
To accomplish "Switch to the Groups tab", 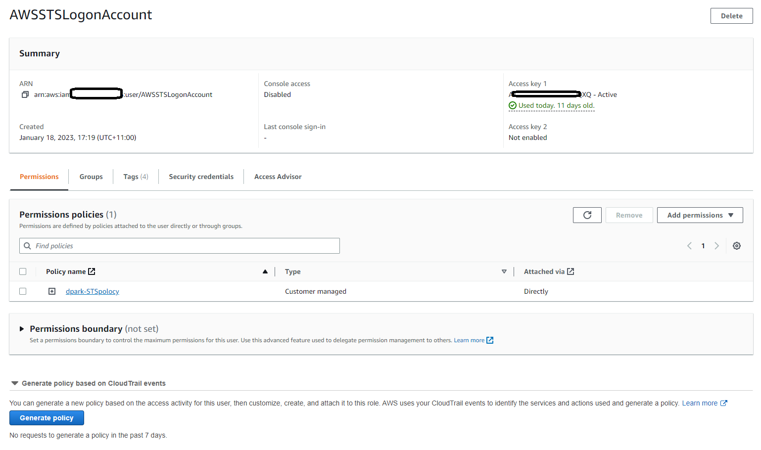I will pyautogui.click(x=91, y=177).
